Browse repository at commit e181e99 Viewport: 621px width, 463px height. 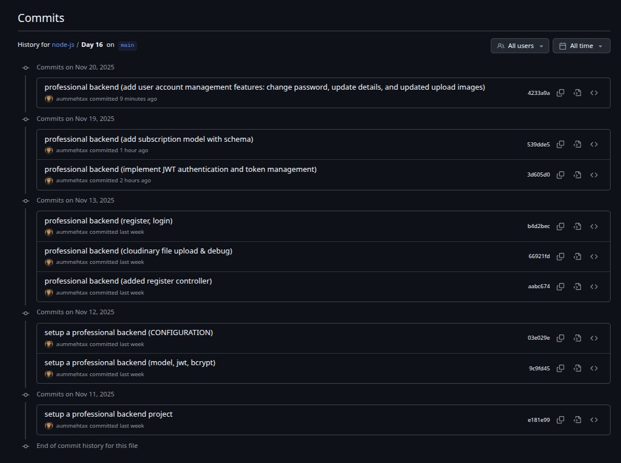[594, 420]
